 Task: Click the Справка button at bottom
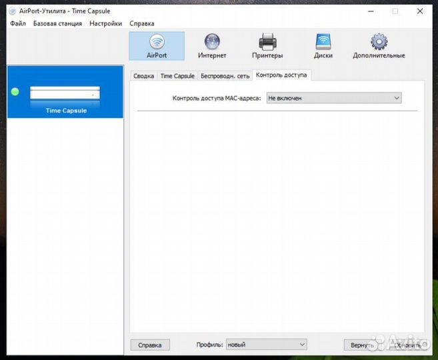(150, 345)
